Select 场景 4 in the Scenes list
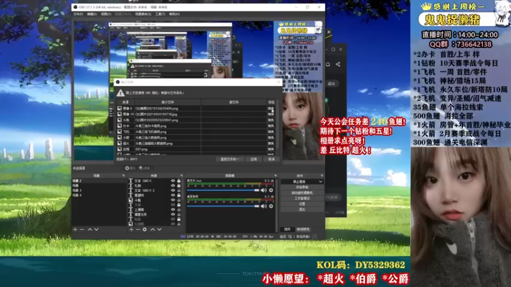 coord(99,195)
